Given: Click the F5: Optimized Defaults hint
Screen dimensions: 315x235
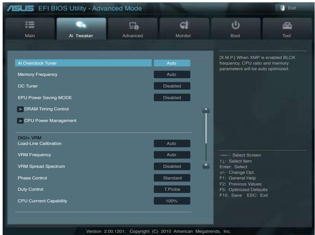Looking at the screenshot, I should 243,190.
